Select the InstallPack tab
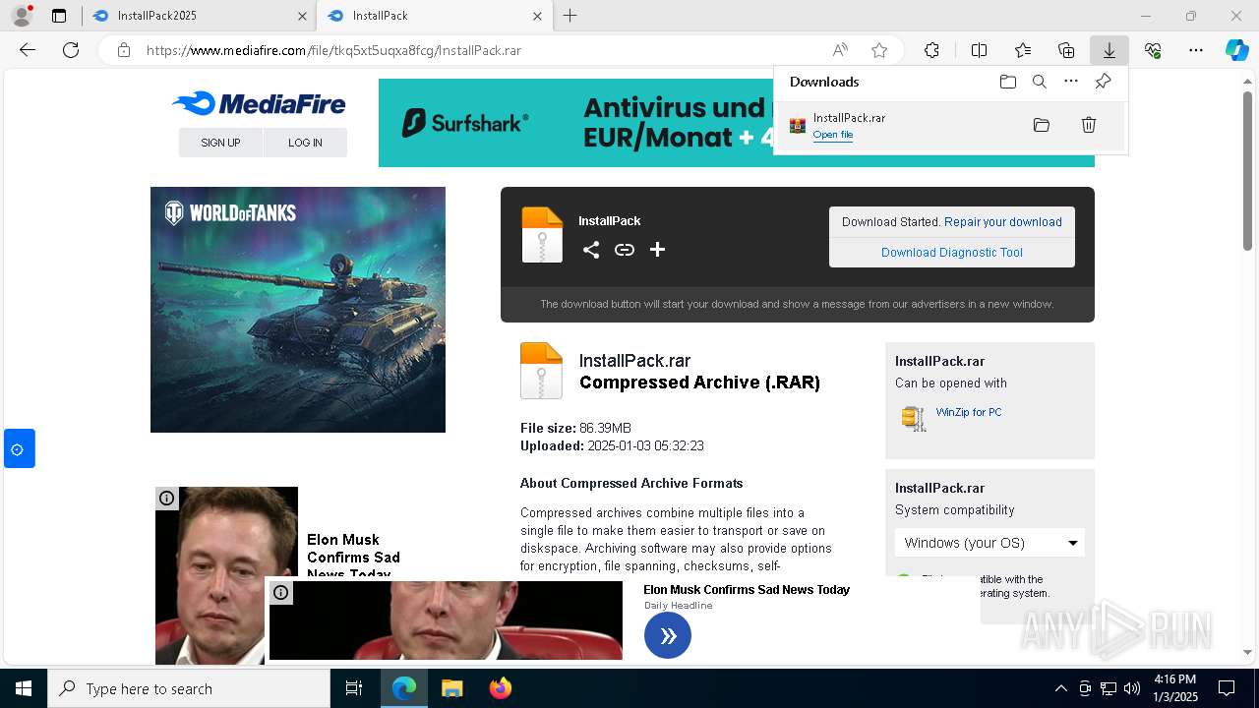Image resolution: width=1259 pixels, height=708 pixels. [433, 16]
